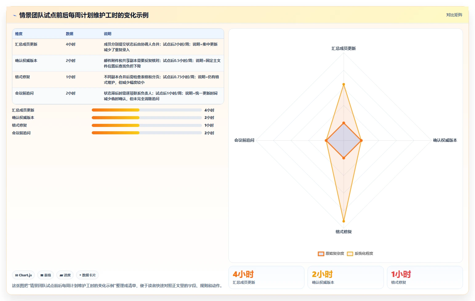Click the caption sentence starting 这张图把
475x301 pixels.
118,286
